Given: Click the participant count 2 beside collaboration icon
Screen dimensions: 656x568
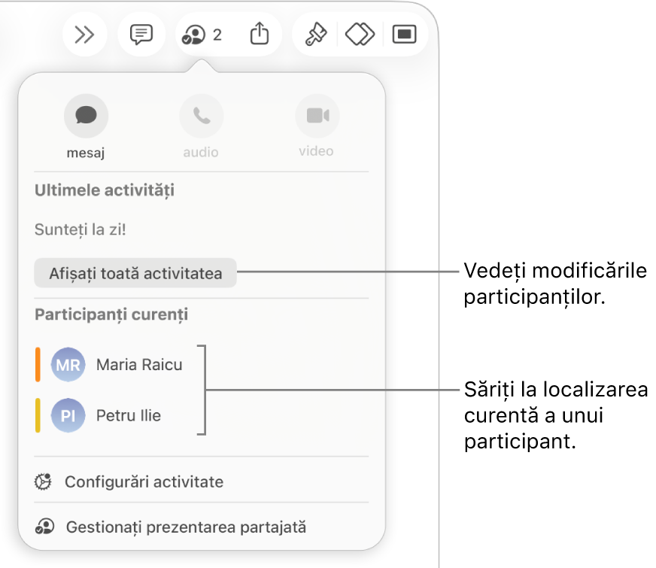Looking at the screenshot, I should (x=217, y=35).
